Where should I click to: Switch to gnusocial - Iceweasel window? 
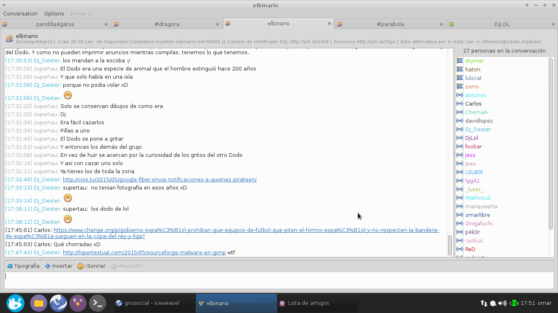[154, 303]
